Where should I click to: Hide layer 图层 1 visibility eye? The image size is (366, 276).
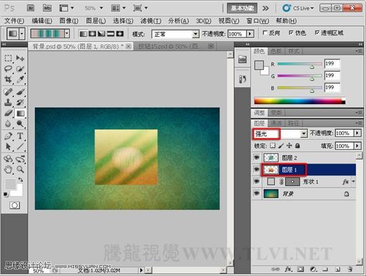point(256,169)
